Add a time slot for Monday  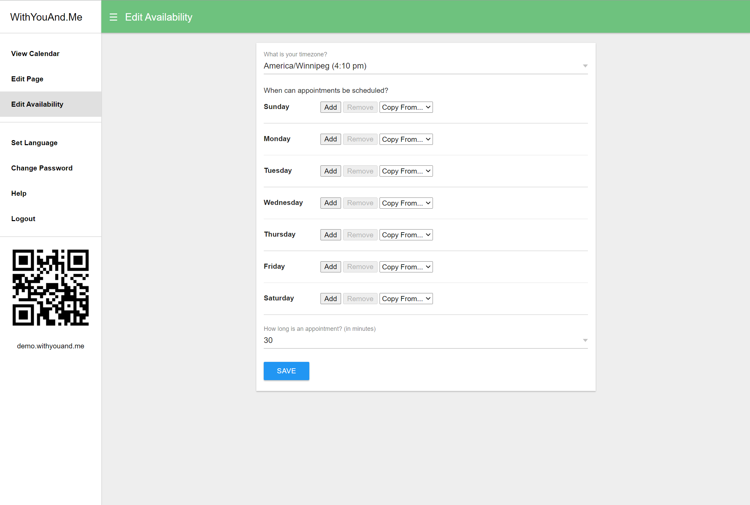coord(330,139)
